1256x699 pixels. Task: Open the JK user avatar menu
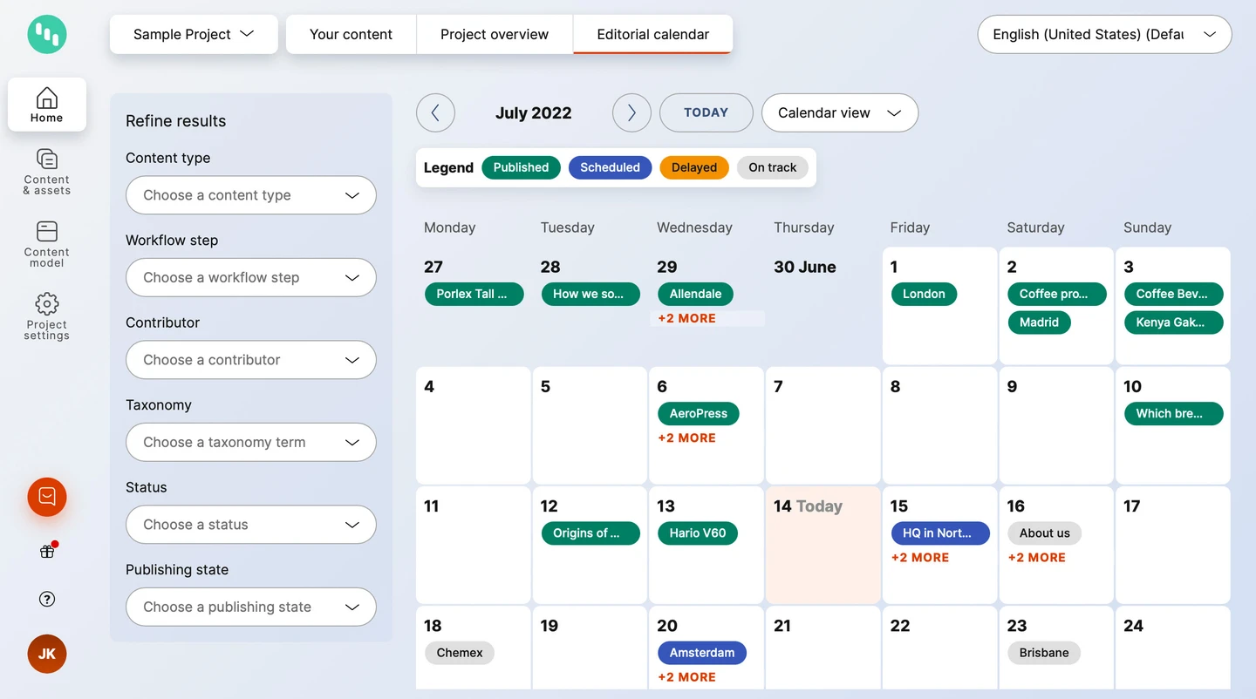[x=47, y=654]
